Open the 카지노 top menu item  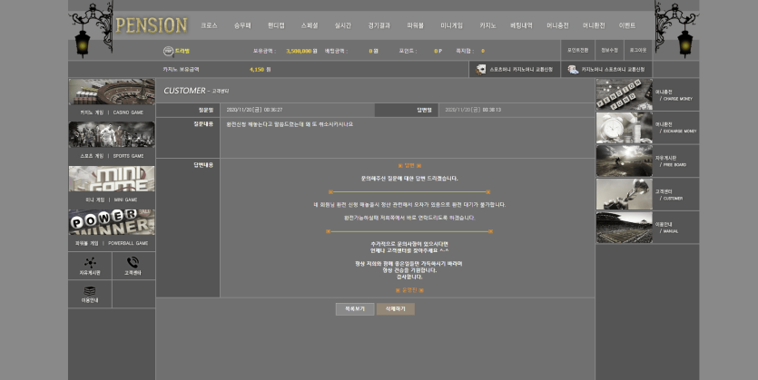487,25
